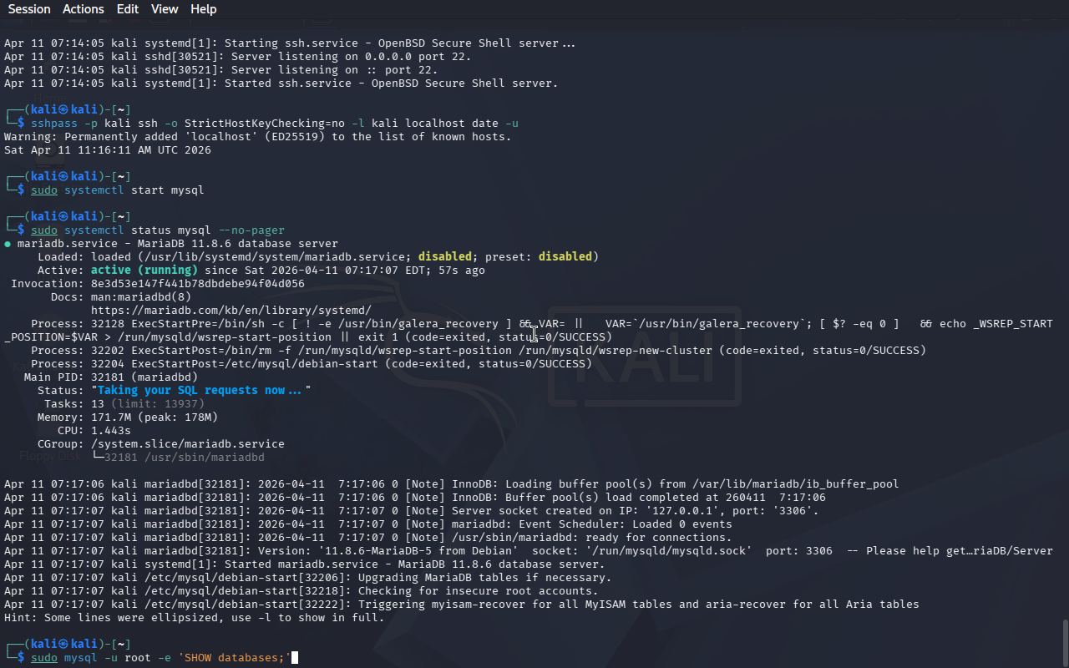Click the green dot beside mariadb.service
Viewport: 1069px width, 668px height.
(8, 244)
